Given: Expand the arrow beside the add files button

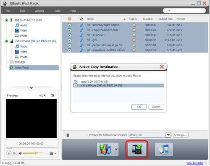Looking at the screenshot, I should pos(116,149).
